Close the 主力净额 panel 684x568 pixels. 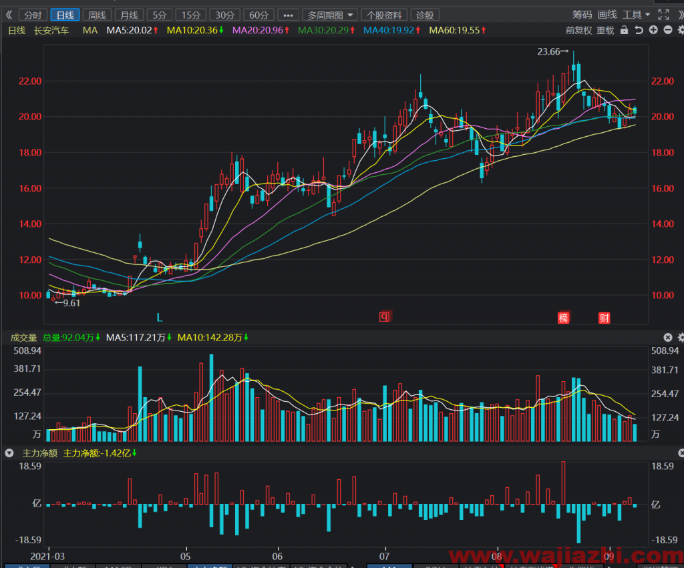[x=681, y=453]
